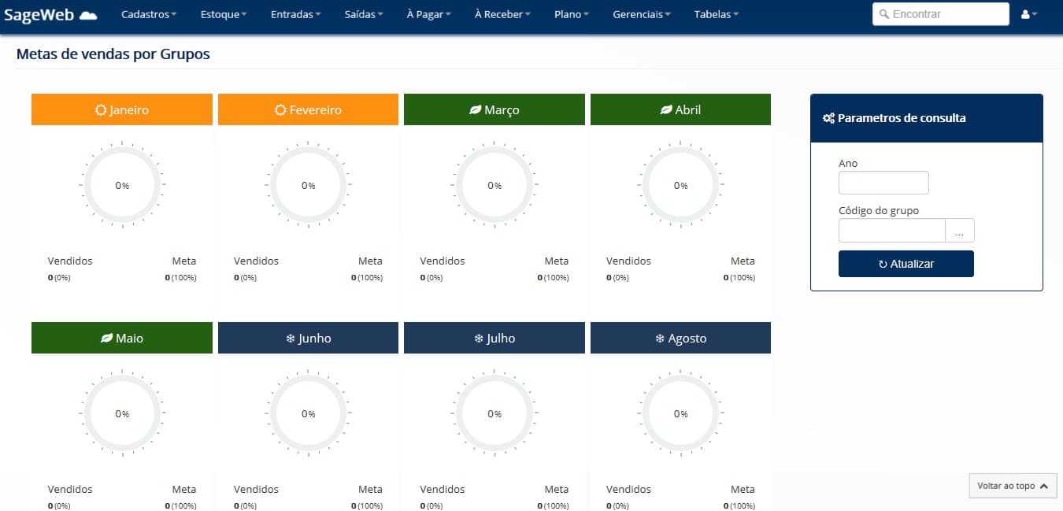Select the Junho month header
This screenshot has height=511, width=1063.
tap(308, 338)
